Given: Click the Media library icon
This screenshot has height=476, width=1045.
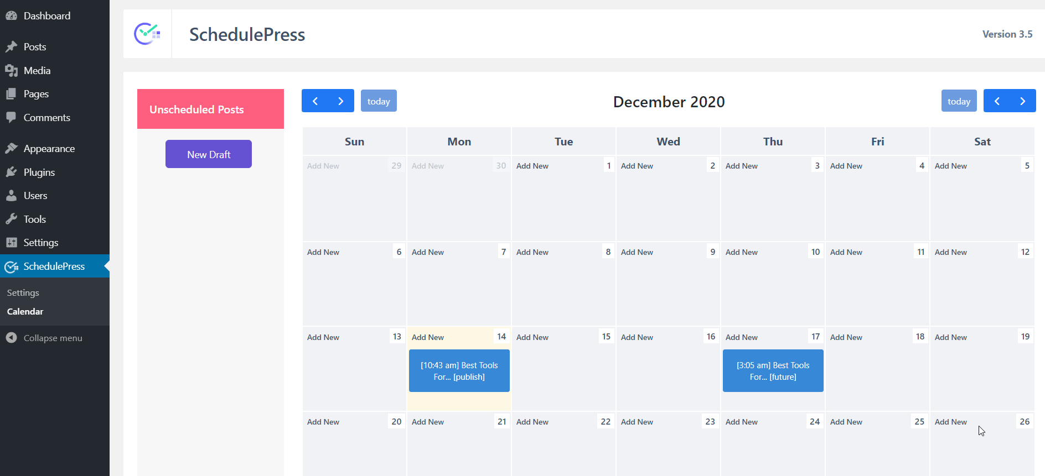Looking at the screenshot, I should tap(11, 71).
